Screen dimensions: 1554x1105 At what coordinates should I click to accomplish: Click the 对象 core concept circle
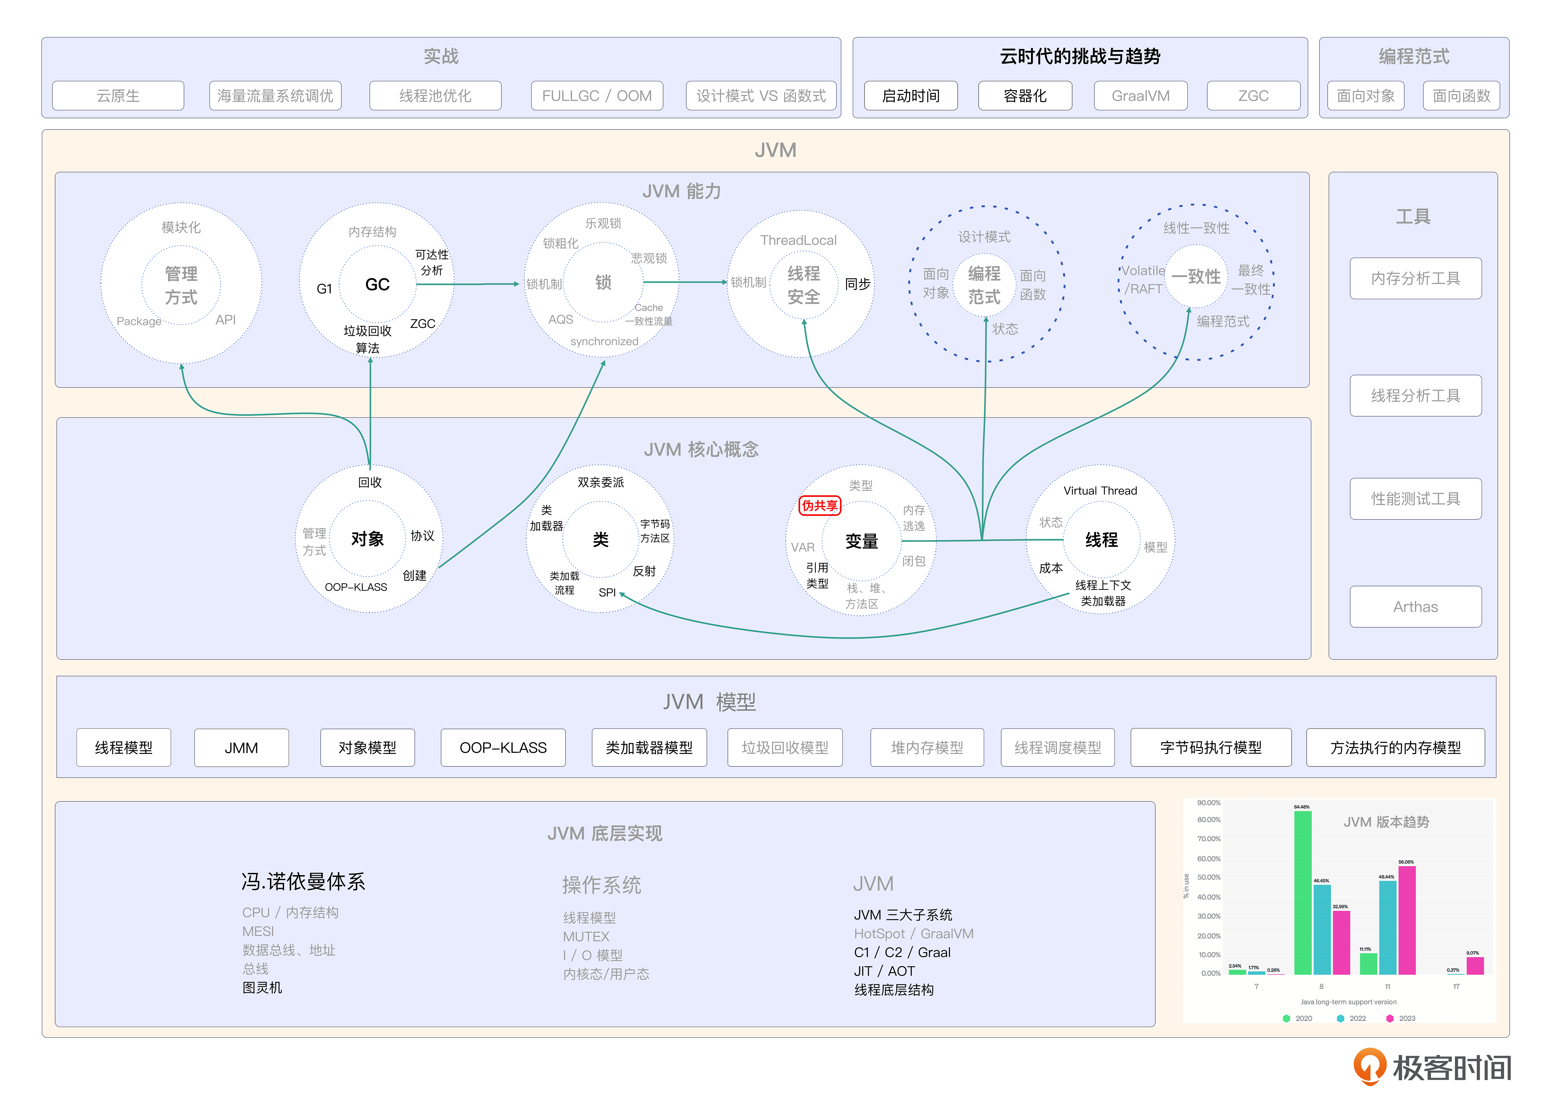tap(367, 539)
